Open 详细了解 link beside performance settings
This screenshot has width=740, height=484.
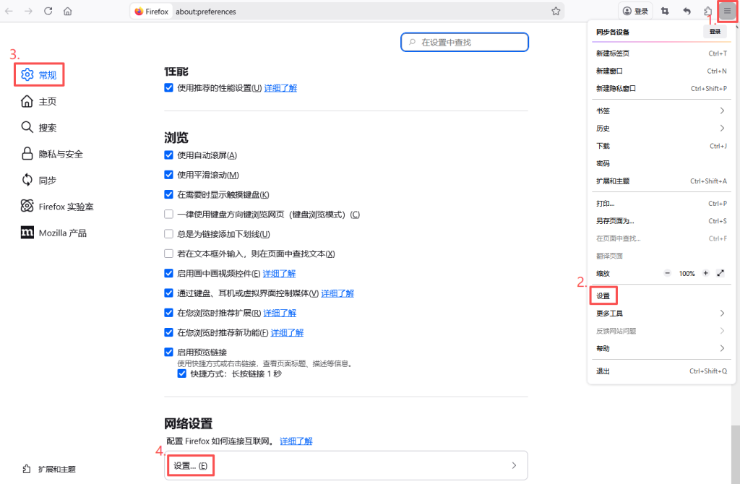pyautogui.click(x=280, y=88)
